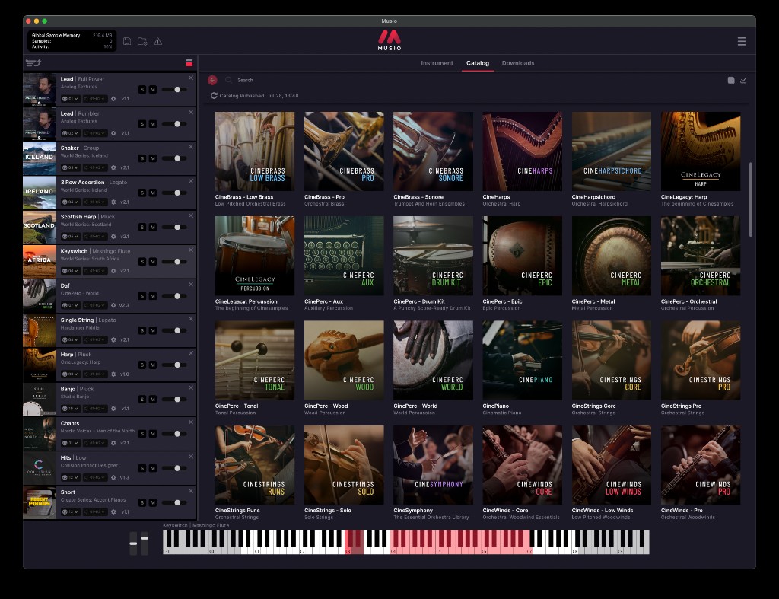The image size is (779, 599).
Task: Click the catalog vertical scrollbar
Action: 750,199
